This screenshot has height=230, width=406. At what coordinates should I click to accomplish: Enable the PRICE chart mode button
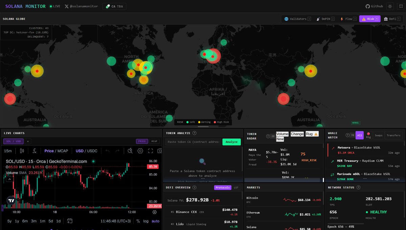(142, 141)
